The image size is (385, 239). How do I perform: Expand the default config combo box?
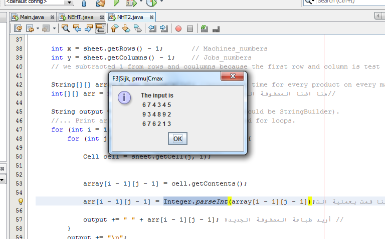click(69, 2)
